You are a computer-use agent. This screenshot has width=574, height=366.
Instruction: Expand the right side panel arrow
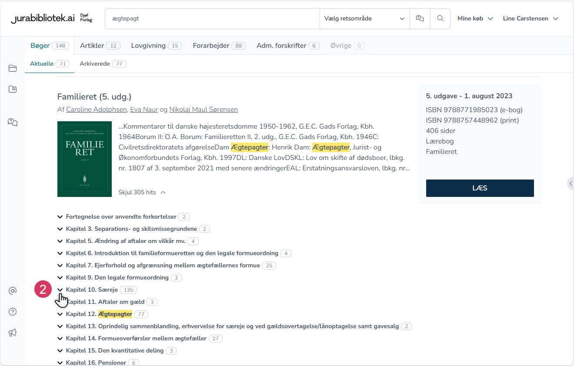click(x=571, y=183)
